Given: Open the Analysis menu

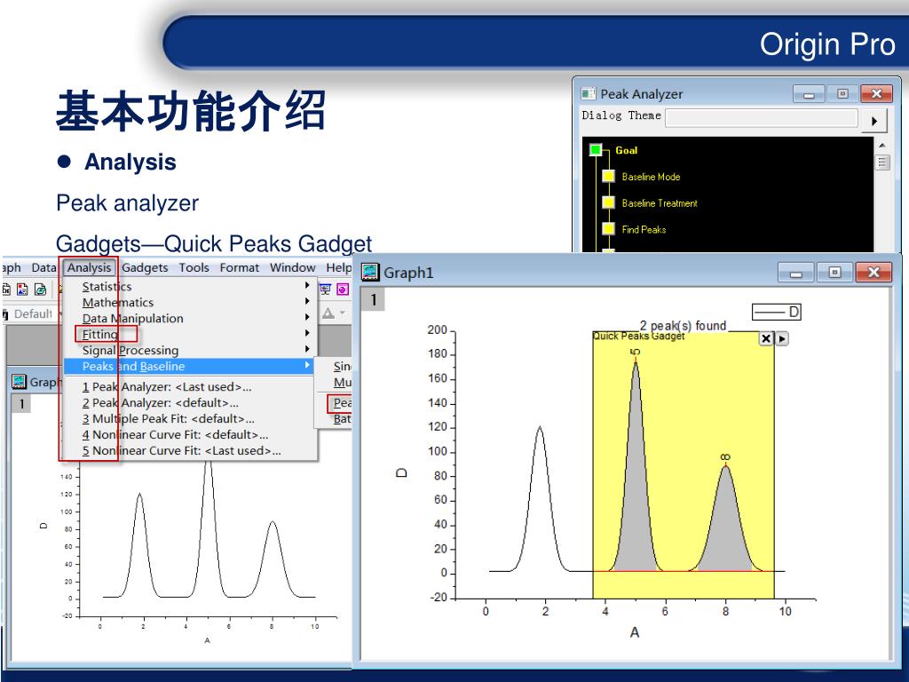Looking at the screenshot, I should tap(89, 267).
